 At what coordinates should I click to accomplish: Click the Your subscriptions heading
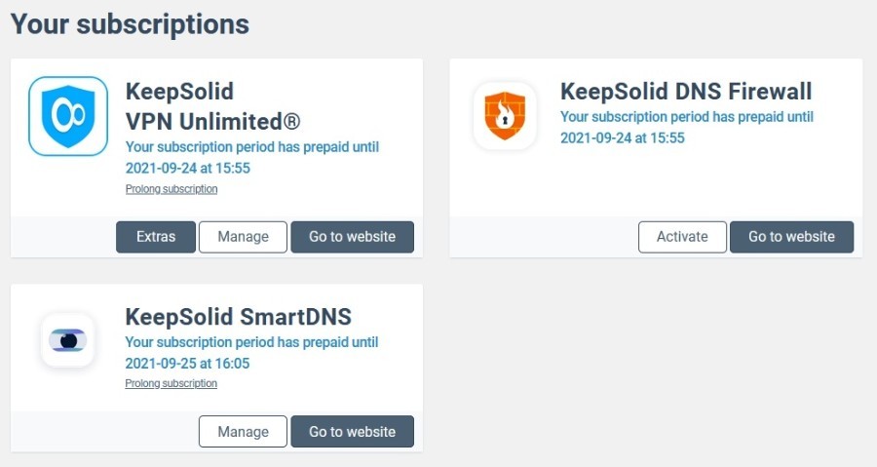click(x=130, y=24)
